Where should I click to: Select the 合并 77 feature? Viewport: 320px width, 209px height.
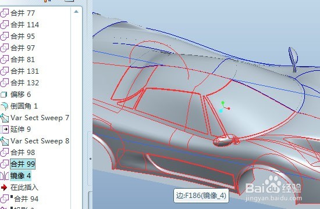pos(23,13)
